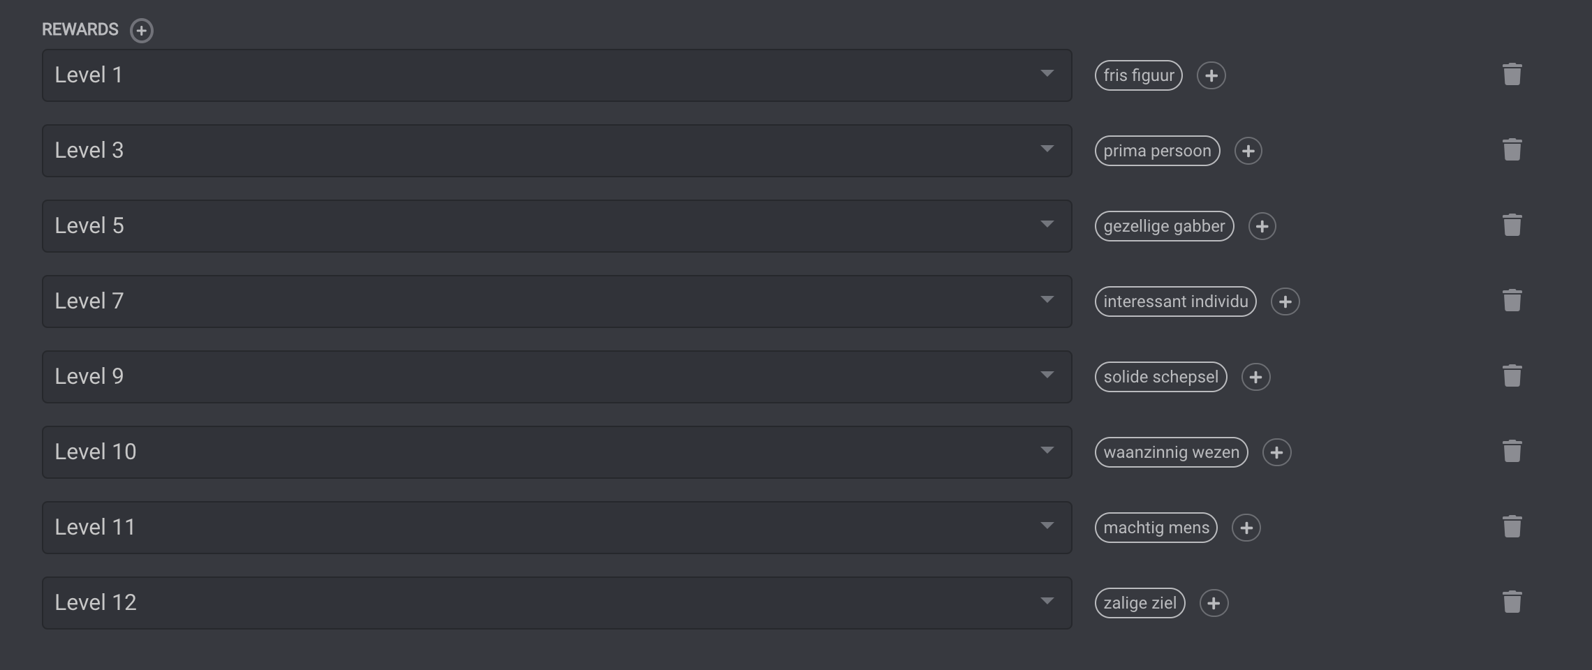Open the Level 1 dropdown
This screenshot has width=1592, height=670.
click(1046, 74)
